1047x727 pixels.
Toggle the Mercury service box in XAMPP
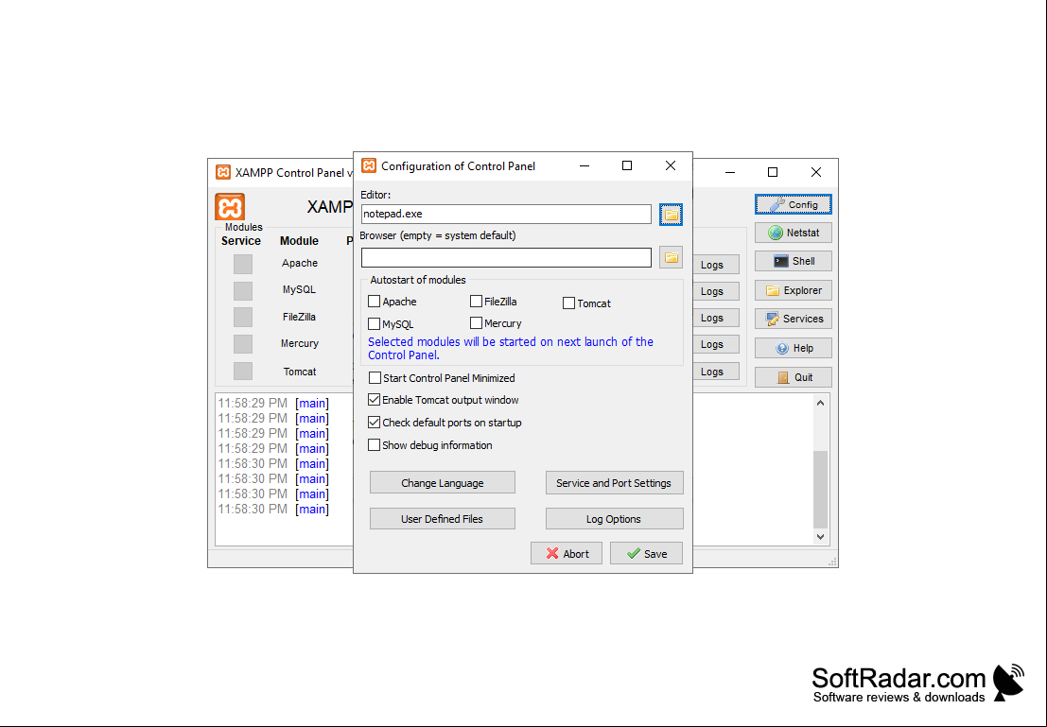pyautogui.click(x=243, y=344)
